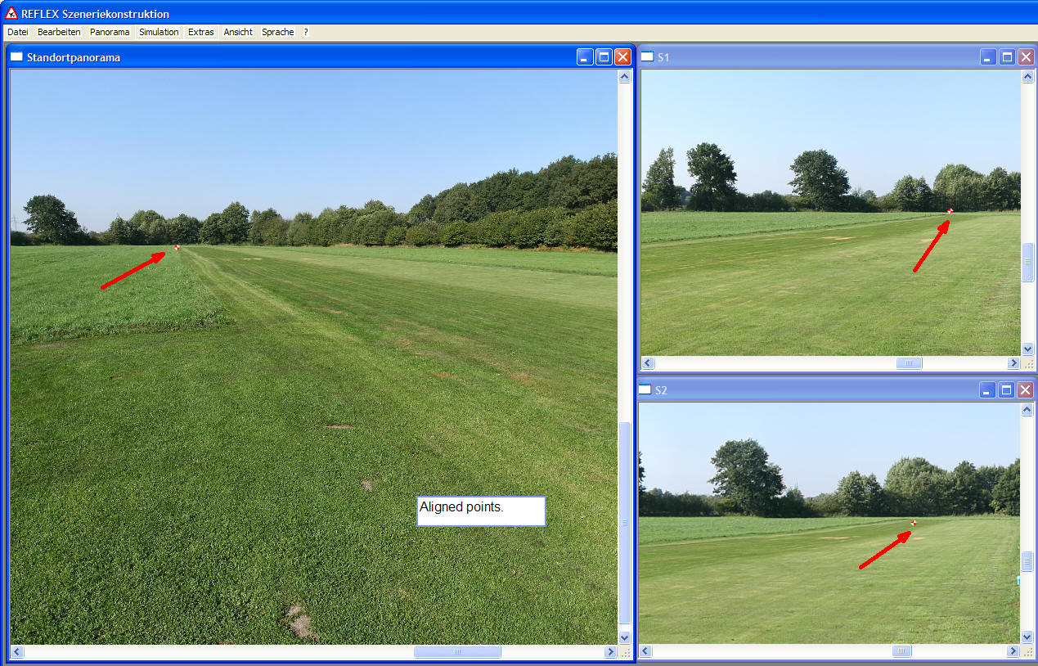This screenshot has width=1038, height=666.
Task: Click the up scroll arrow in S2
Action: [1027, 410]
